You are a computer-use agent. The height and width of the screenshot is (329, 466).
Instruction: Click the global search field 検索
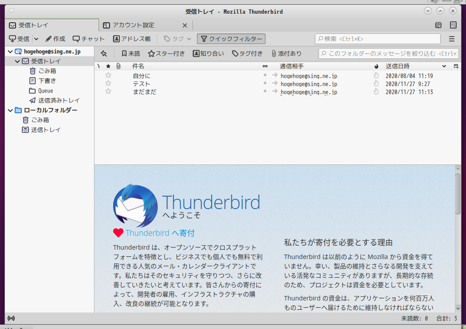pos(377,39)
